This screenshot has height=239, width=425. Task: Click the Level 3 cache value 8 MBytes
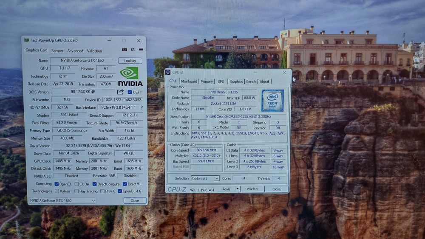point(254,167)
